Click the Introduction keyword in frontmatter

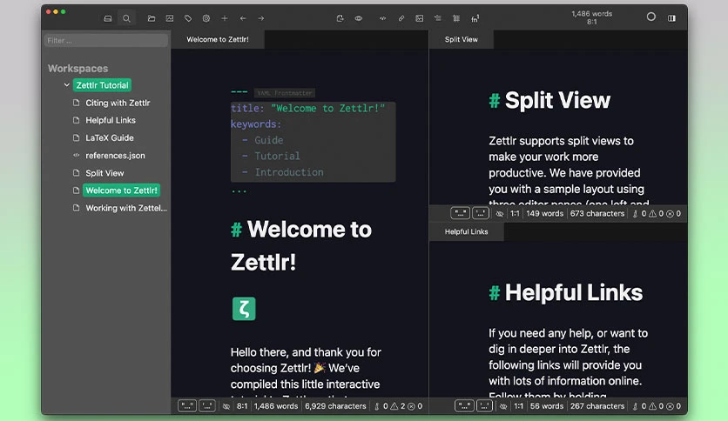coord(289,172)
